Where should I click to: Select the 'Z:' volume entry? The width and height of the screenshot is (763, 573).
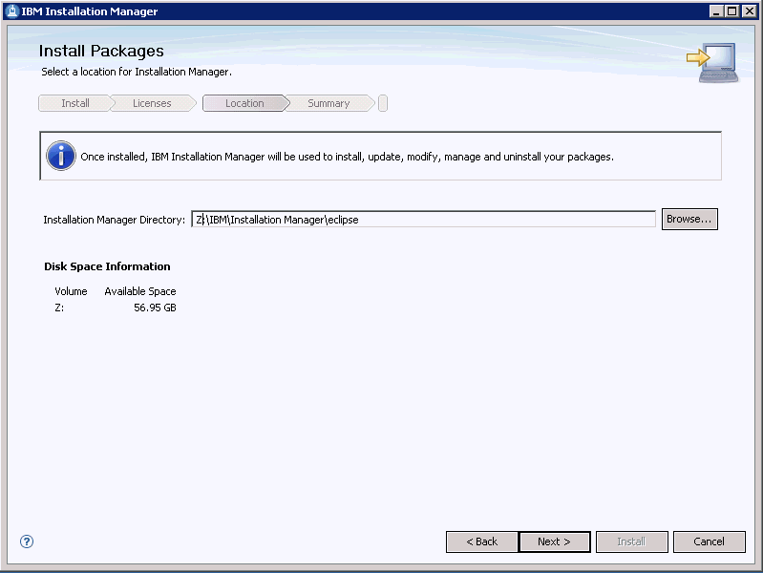(x=59, y=308)
